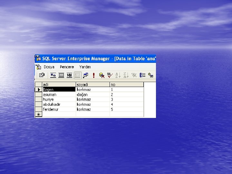Image resolution: width=232 pixels, height=174 pixels.
Task: Sort ascending with A-Z icon
Action: point(118,75)
